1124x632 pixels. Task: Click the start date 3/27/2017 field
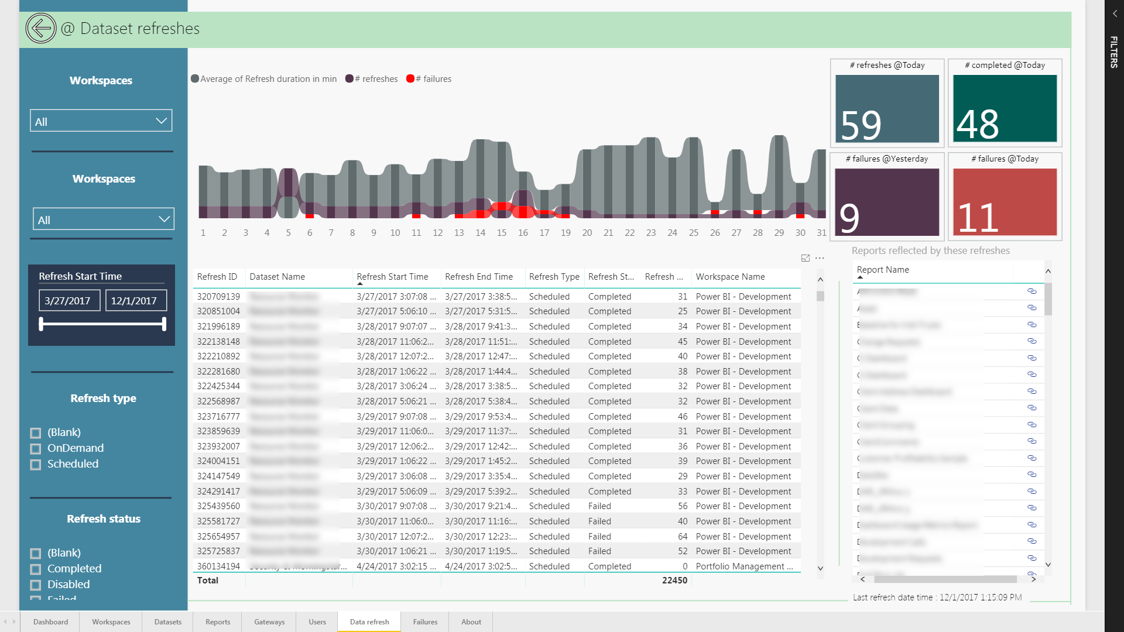click(x=69, y=301)
